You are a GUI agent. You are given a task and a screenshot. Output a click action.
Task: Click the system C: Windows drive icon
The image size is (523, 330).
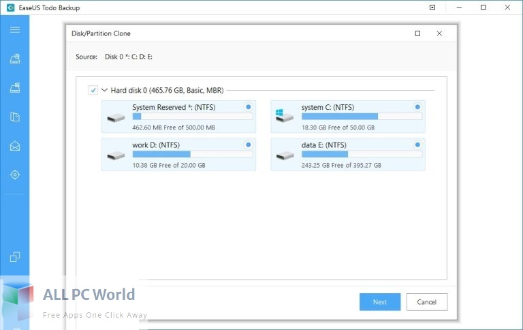pos(285,115)
